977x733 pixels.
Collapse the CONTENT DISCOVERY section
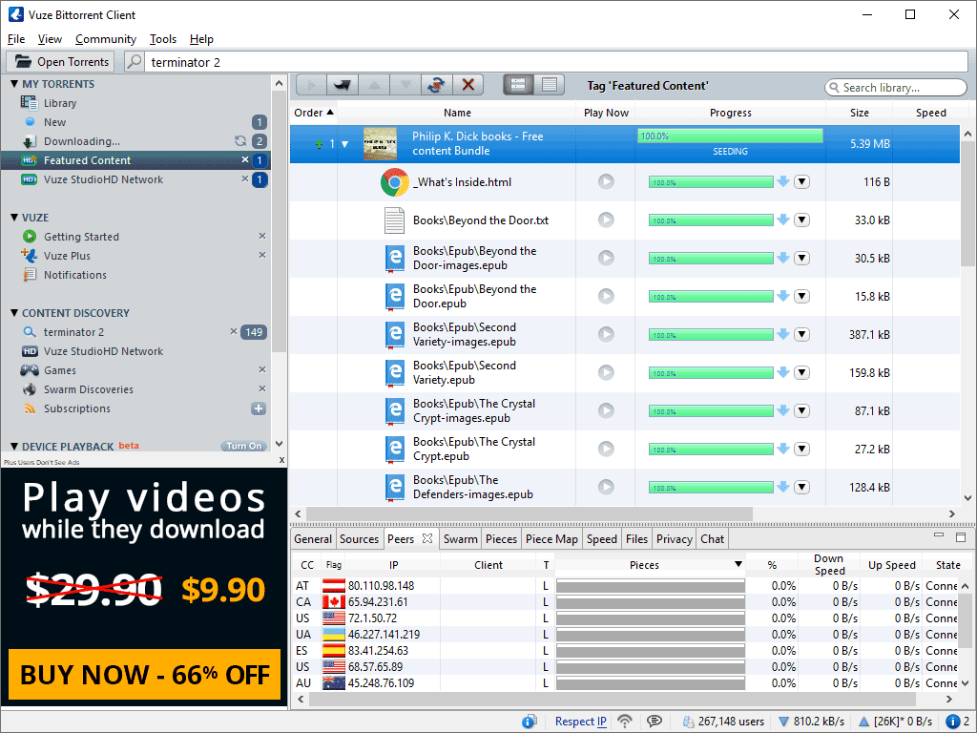[x=13, y=313]
